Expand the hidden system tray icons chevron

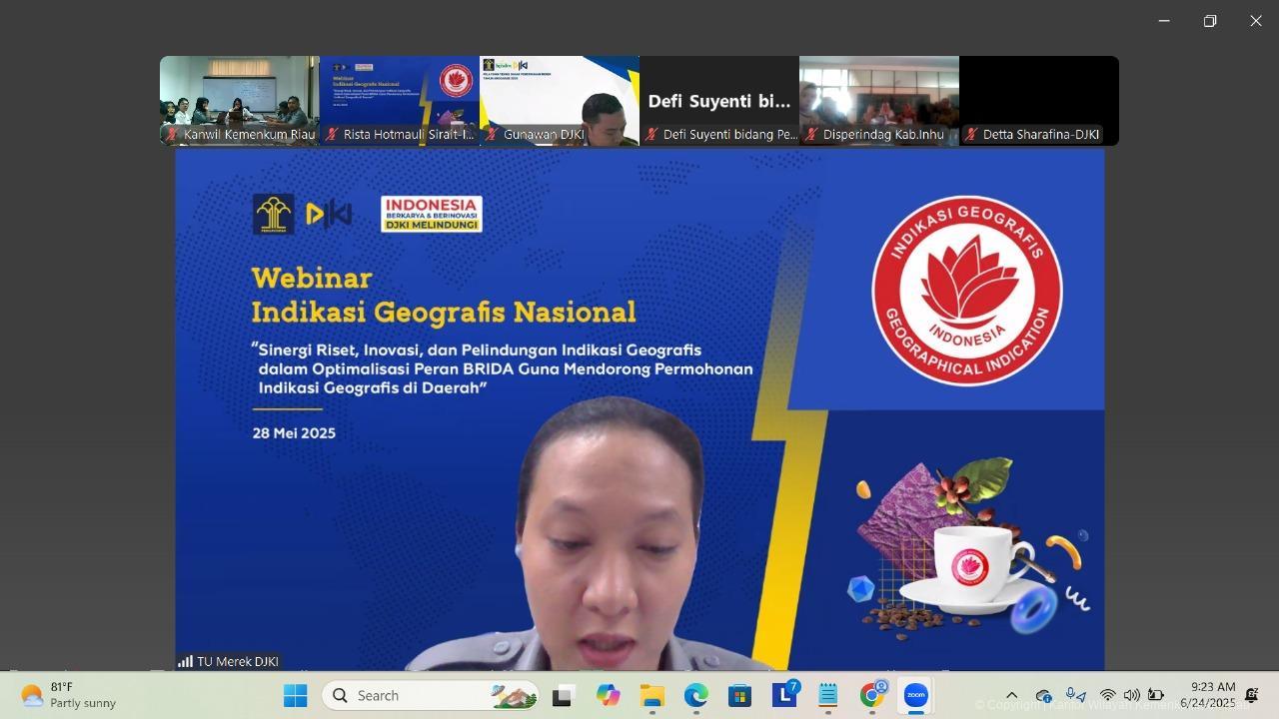[x=1011, y=695]
